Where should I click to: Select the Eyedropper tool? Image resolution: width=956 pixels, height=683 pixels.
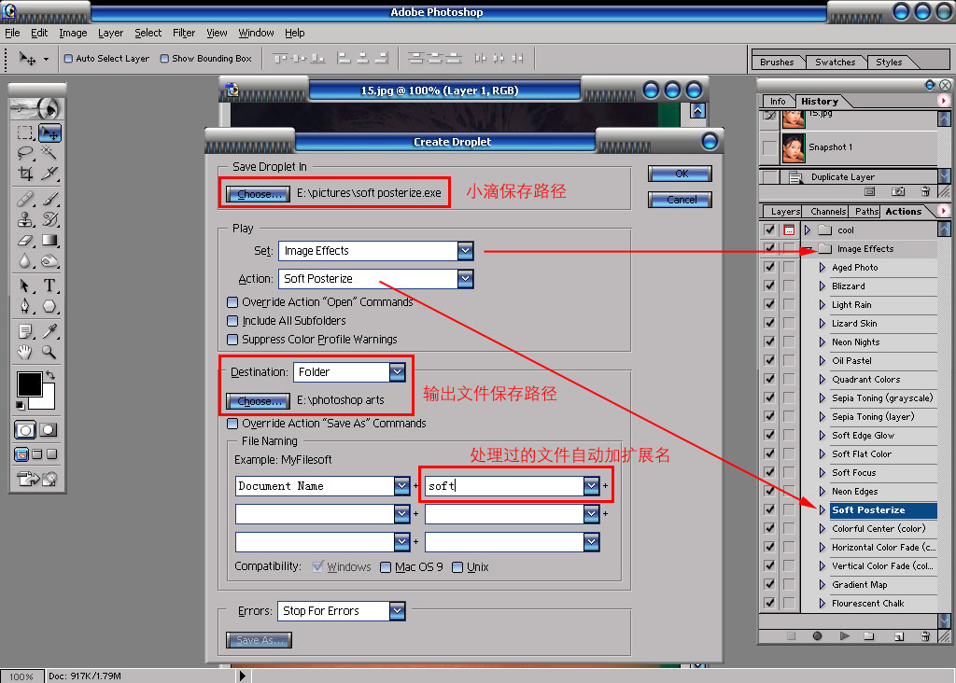pyautogui.click(x=49, y=331)
